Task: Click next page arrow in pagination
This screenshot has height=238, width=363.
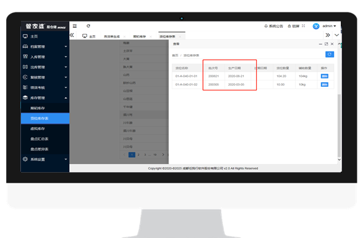Action: click(x=163, y=155)
